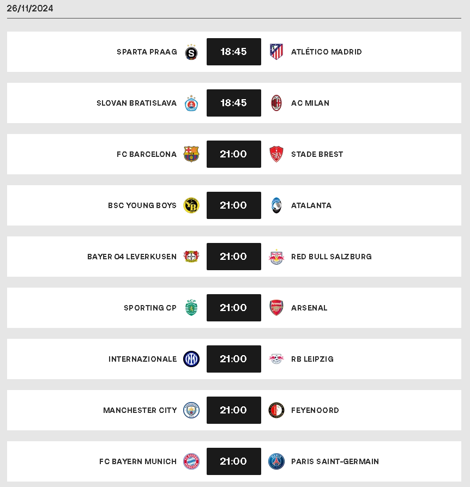Select the Arsenal club crest

point(276,308)
